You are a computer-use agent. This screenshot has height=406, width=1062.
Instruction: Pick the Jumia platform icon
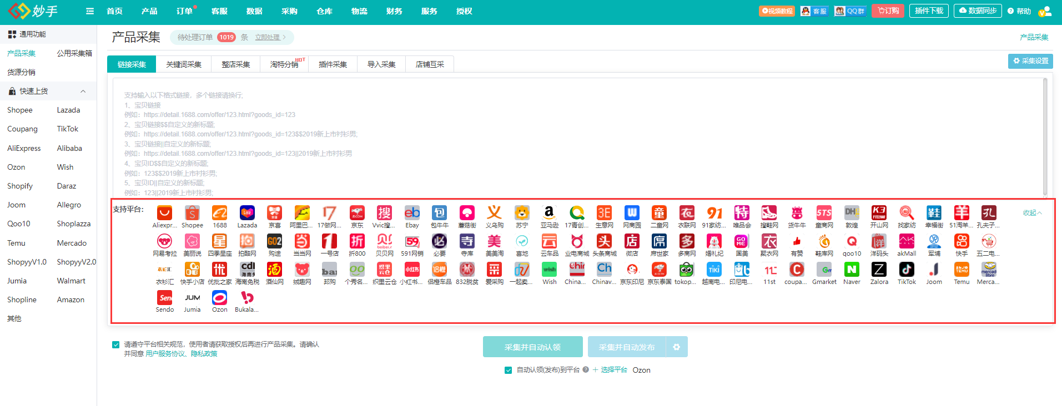pos(192,298)
